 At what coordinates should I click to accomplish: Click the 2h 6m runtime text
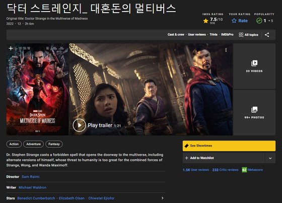(x=29, y=24)
